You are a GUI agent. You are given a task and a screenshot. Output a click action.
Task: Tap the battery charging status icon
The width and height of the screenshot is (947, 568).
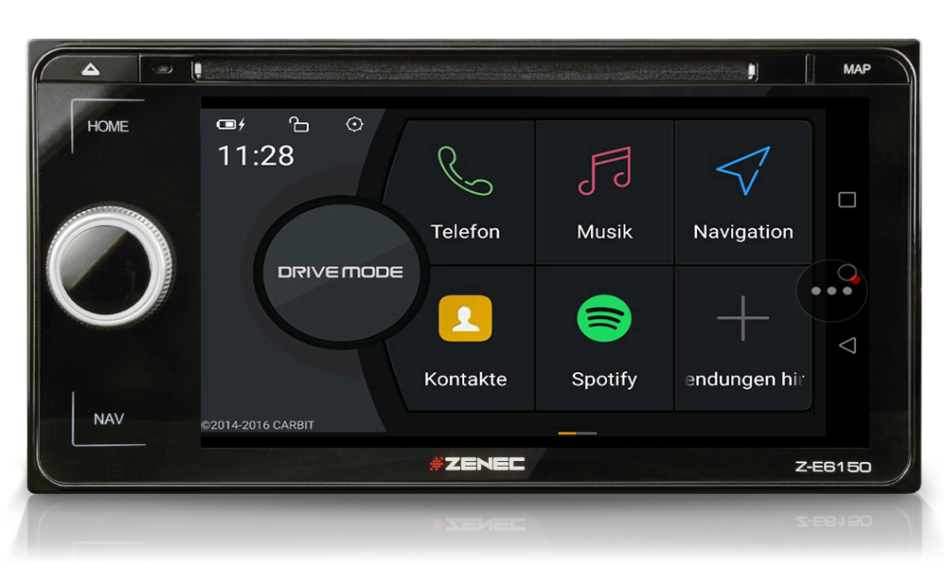pos(231,124)
